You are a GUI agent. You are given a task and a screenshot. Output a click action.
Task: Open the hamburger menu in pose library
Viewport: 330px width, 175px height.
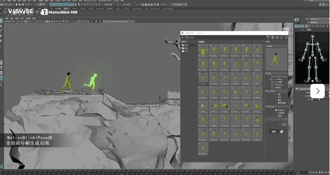286,37
